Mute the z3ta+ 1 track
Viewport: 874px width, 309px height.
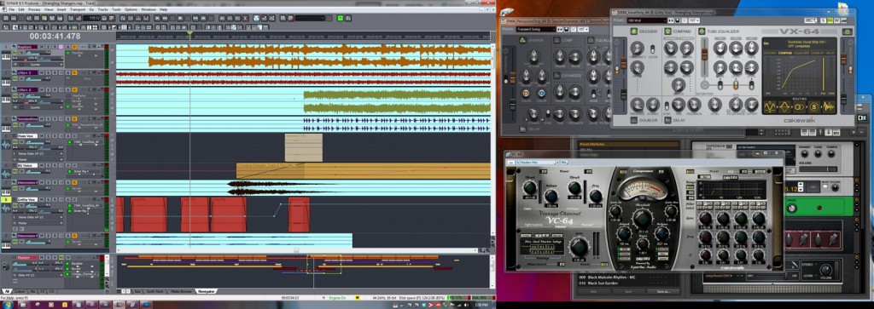42,73
